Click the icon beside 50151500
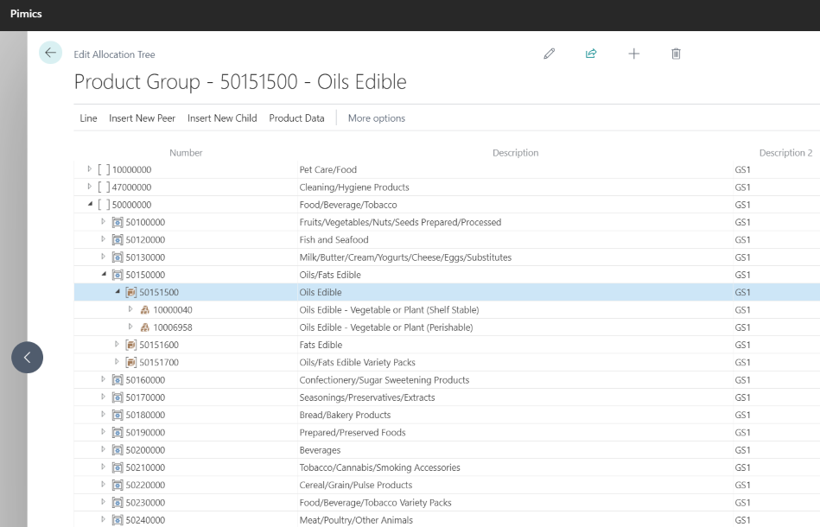 tap(131, 292)
